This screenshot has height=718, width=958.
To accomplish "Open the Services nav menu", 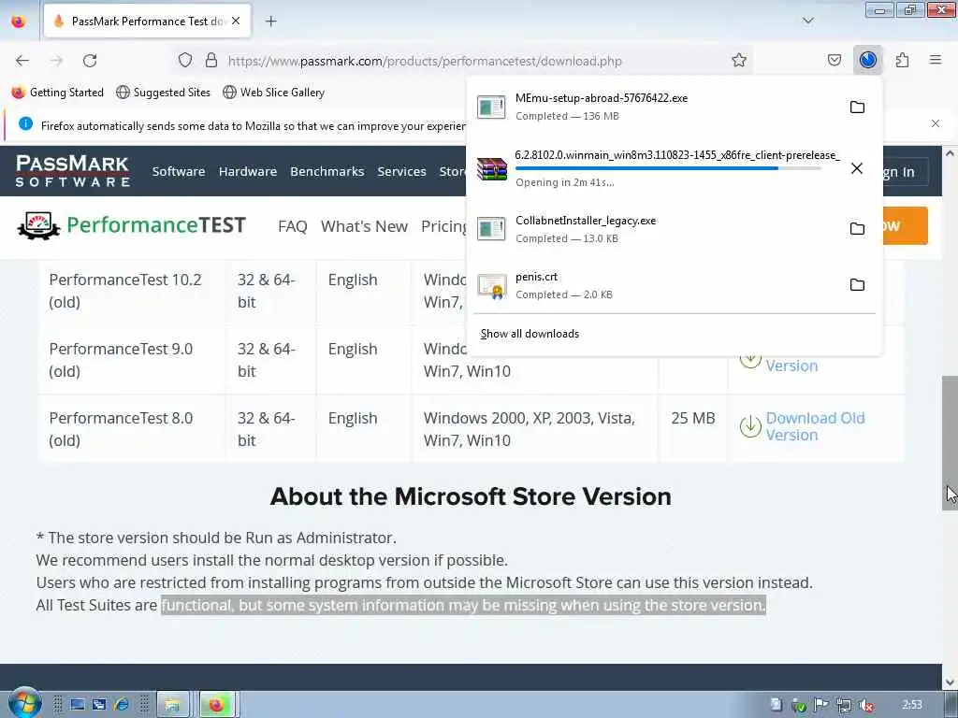I will tap(401, 172).
